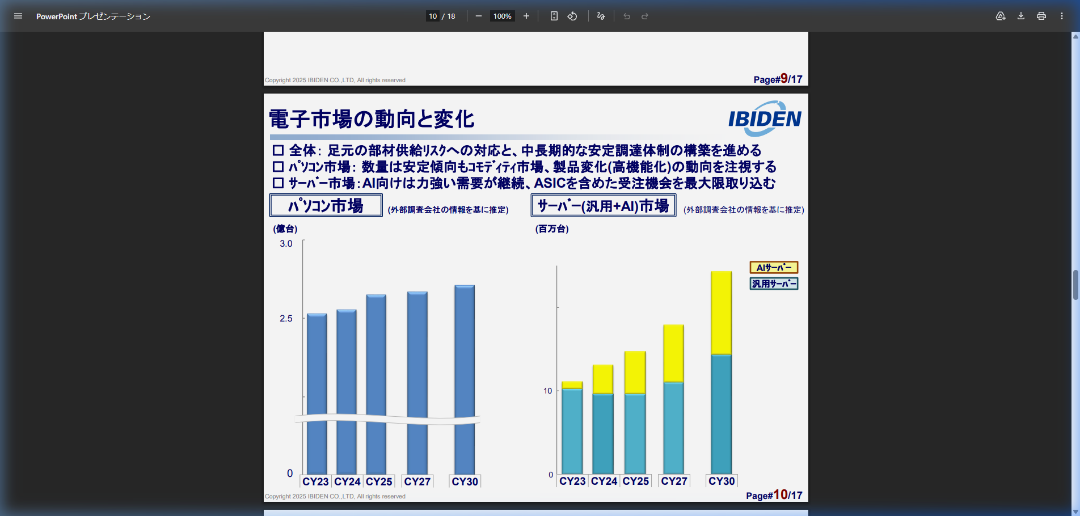
Task: Click the yellow AIサーバー legend box
Action: pos(774,267)
